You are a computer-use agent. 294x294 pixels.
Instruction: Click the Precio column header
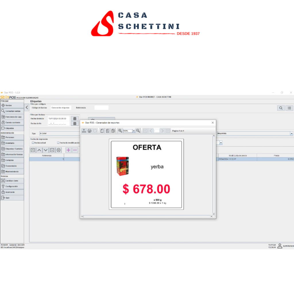point(276,156)
